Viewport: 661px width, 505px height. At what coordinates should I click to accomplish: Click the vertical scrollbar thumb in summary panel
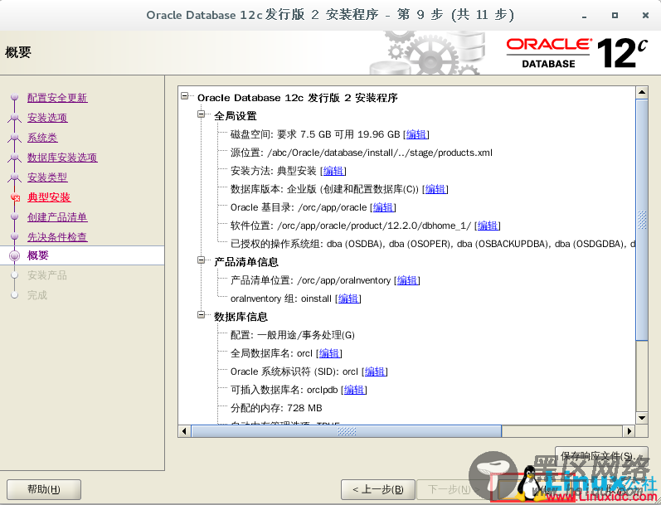pyautogui.click(x=642, y=220)
